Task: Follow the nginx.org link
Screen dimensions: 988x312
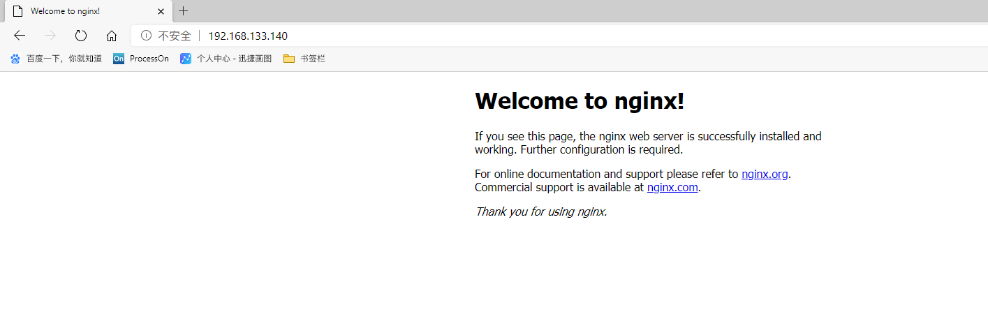Action: (765, 174)
